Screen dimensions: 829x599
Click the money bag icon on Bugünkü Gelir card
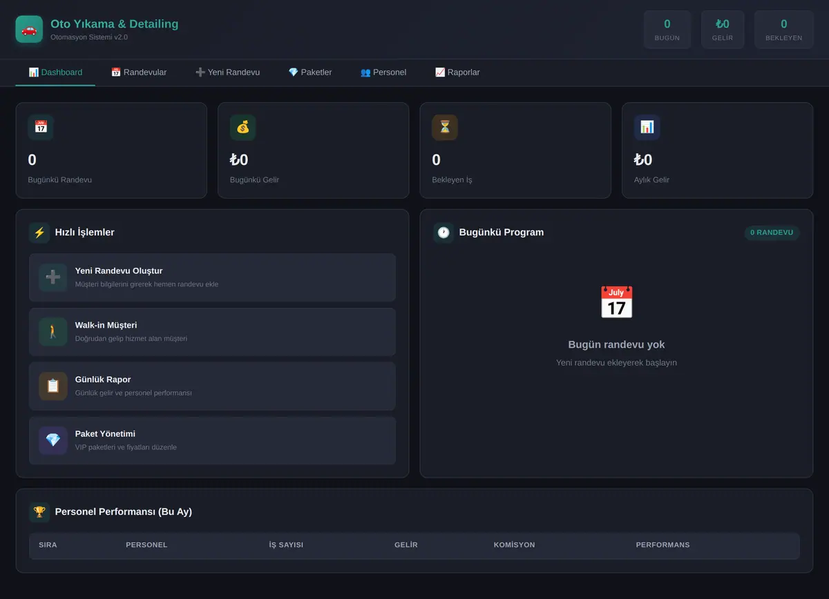(x=243, y=127)
